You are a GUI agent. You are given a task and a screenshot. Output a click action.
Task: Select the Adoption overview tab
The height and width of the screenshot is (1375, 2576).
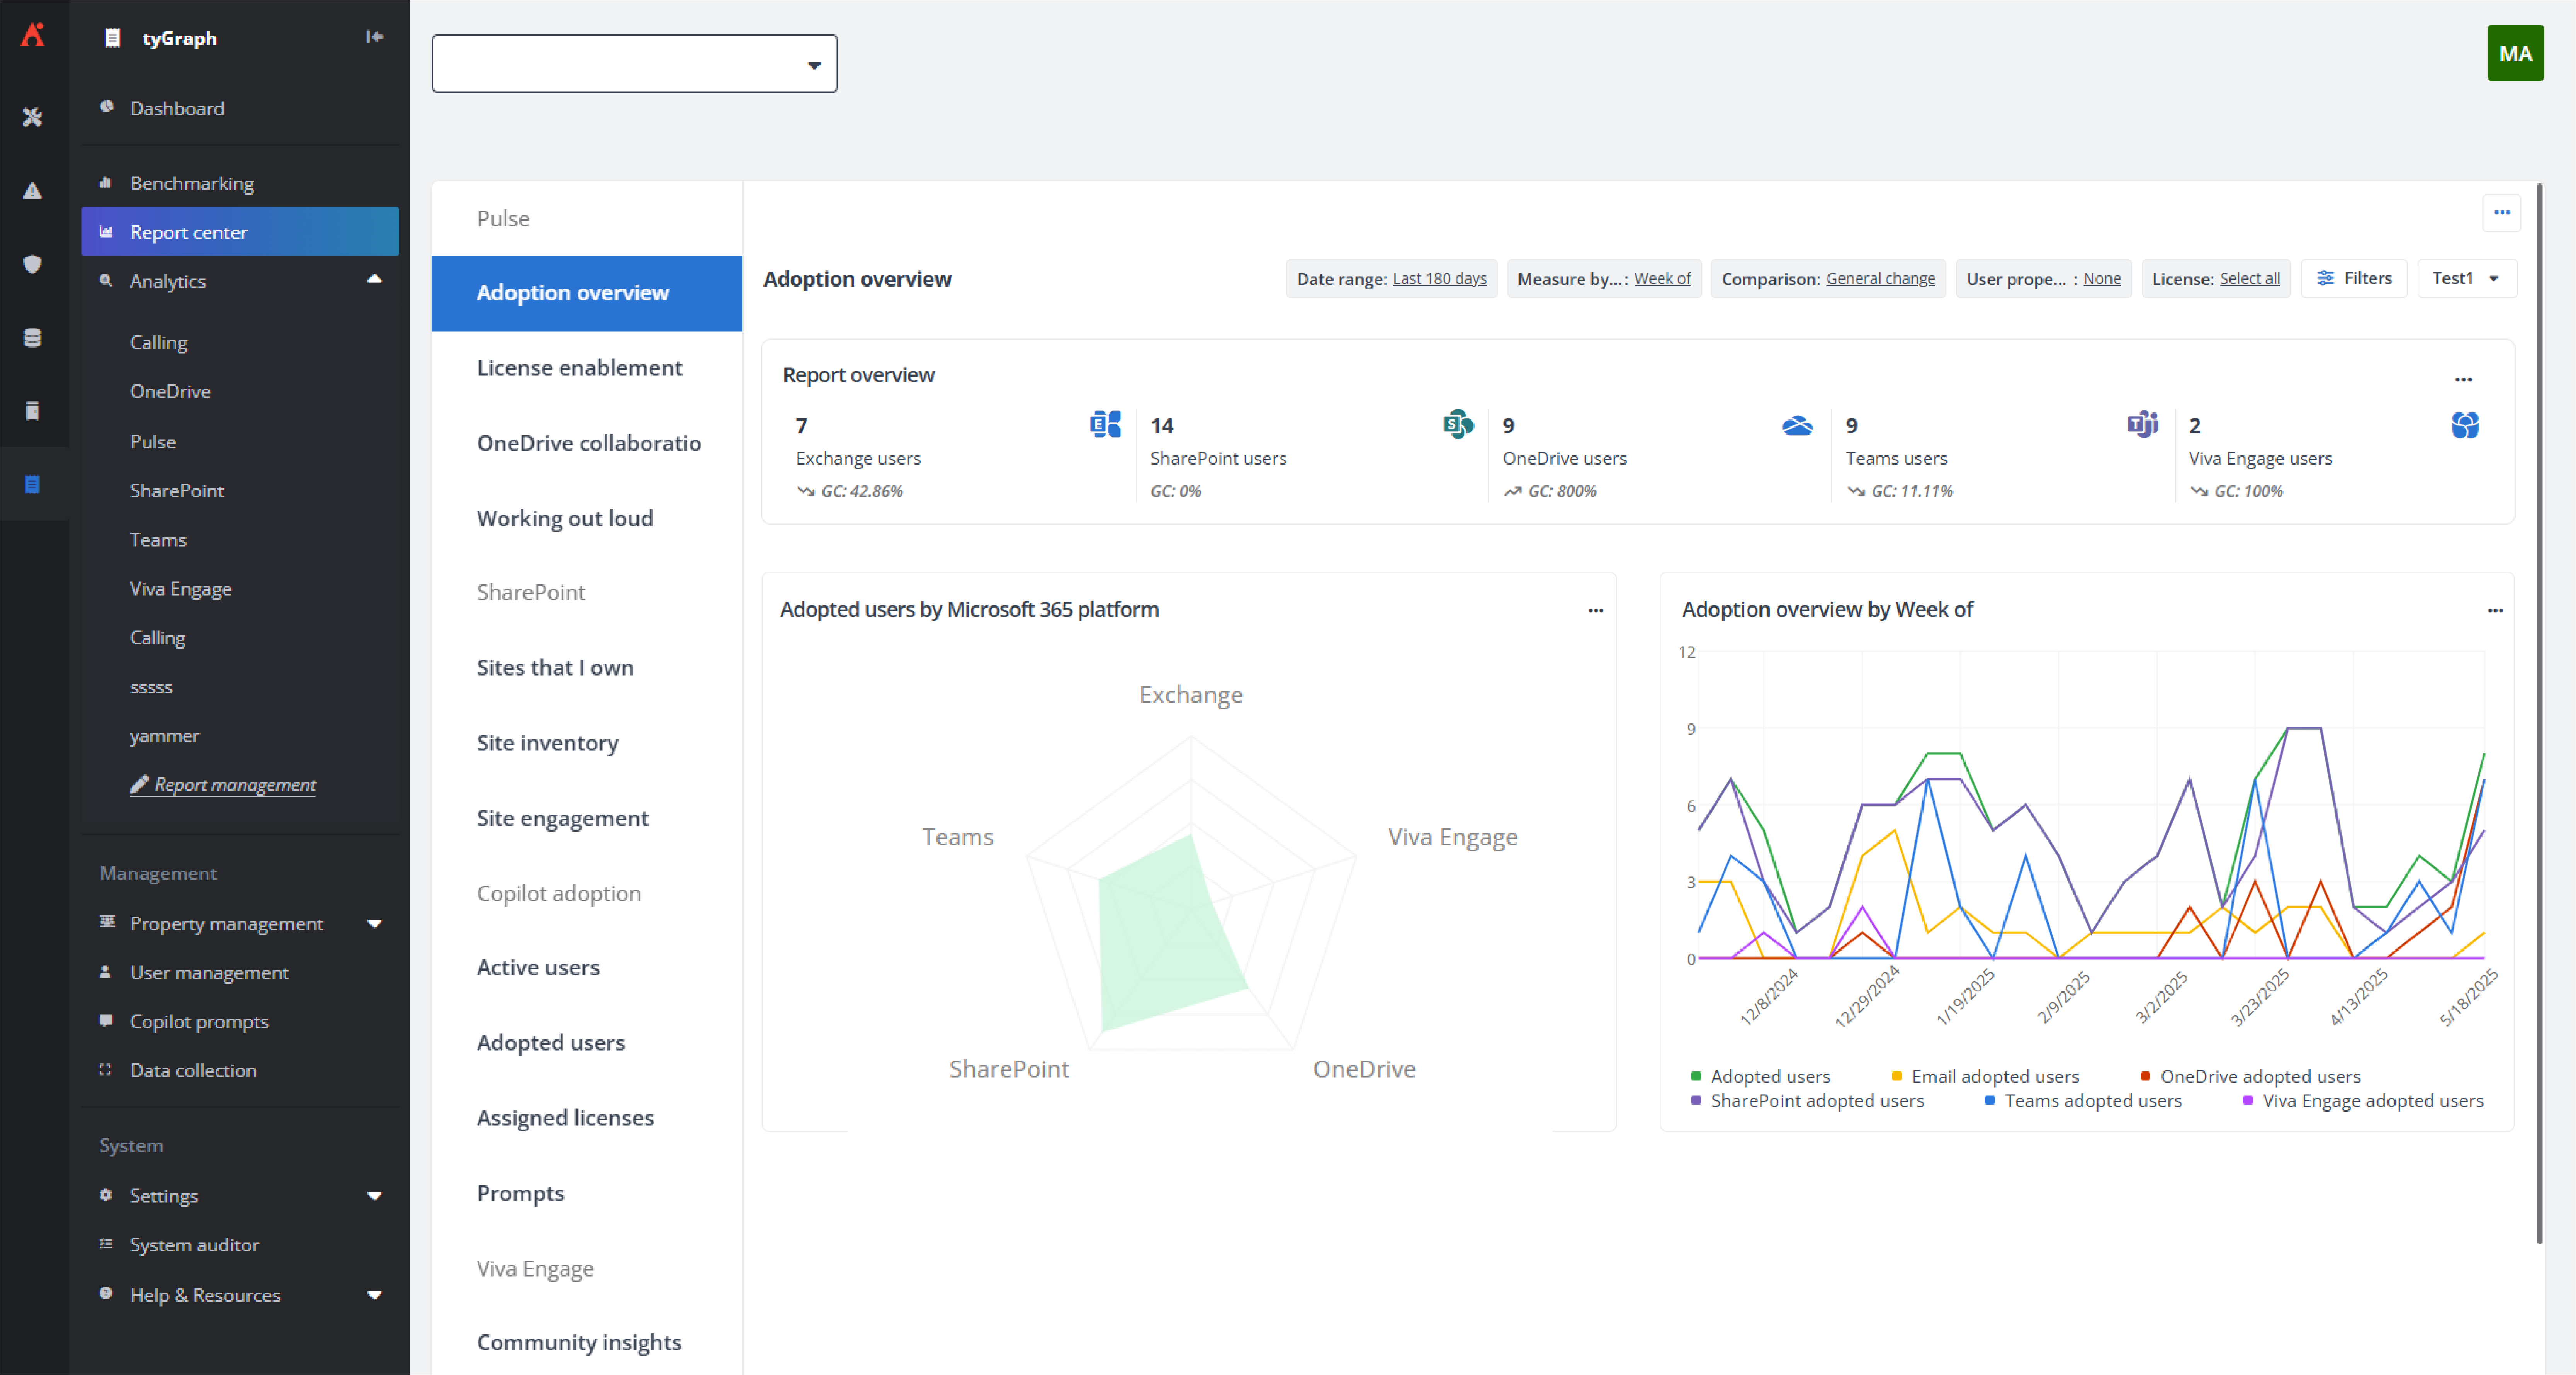click(x=586, y=293)
